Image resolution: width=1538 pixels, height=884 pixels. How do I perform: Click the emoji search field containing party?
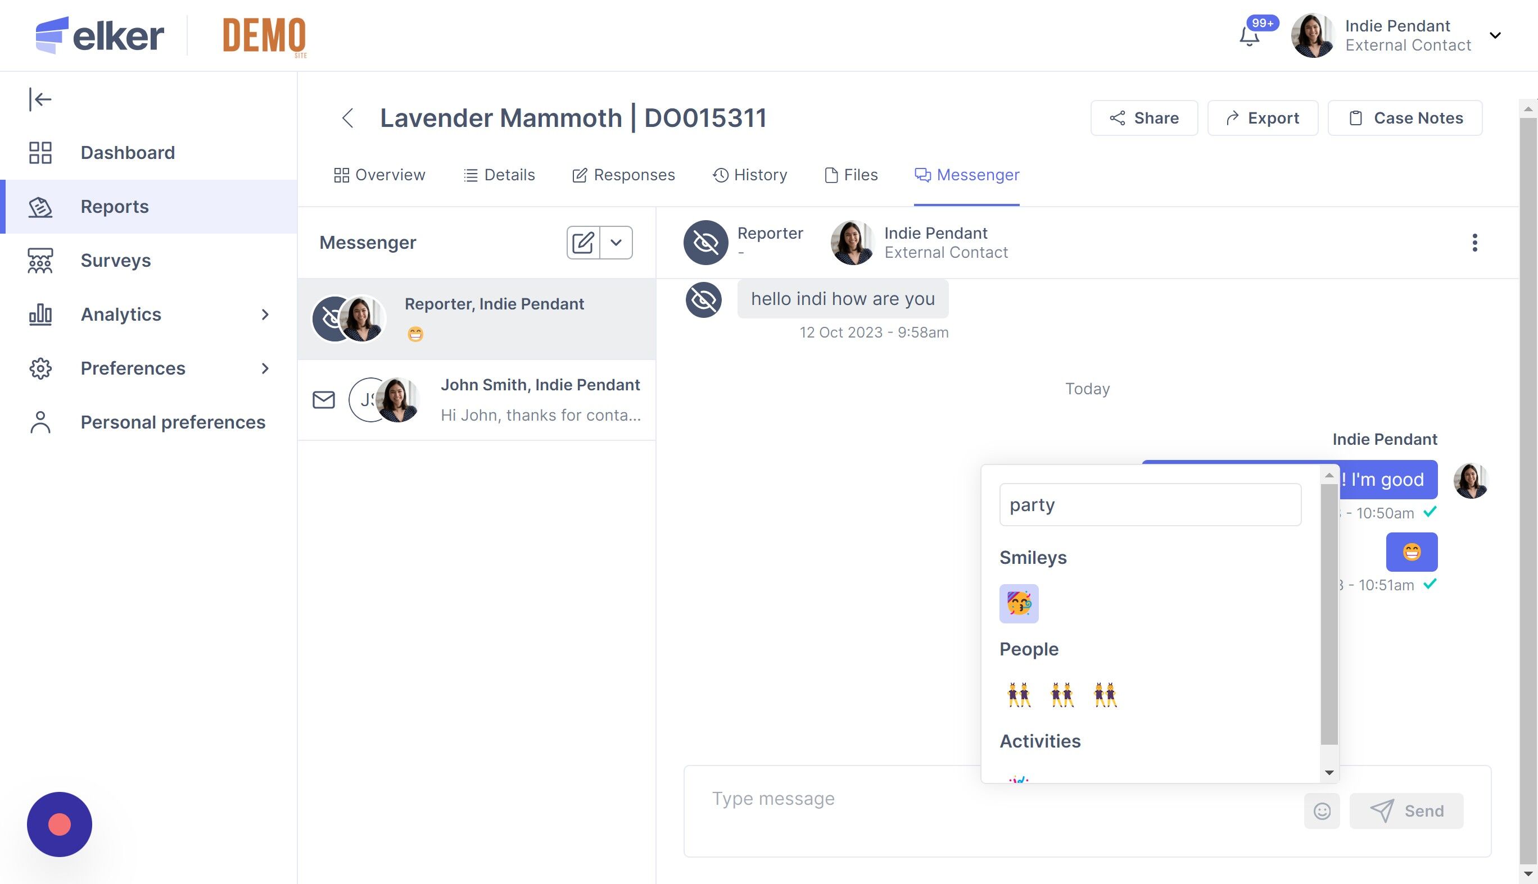[1150, 504]
